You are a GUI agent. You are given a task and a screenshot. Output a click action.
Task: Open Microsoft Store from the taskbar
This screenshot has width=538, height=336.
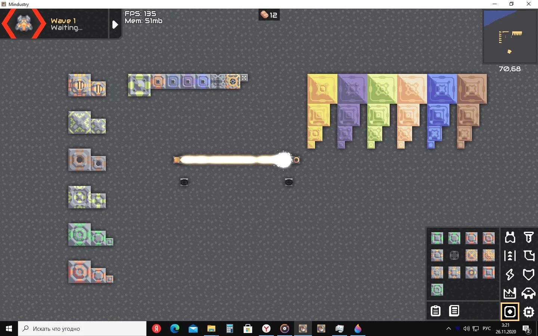click(x=248, y=329)
